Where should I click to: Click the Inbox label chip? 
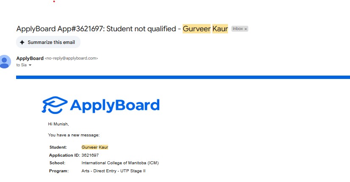(x=237, y=29)
